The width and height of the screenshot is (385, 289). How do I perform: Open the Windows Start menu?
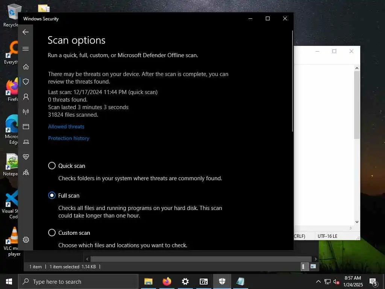(9, 281)
